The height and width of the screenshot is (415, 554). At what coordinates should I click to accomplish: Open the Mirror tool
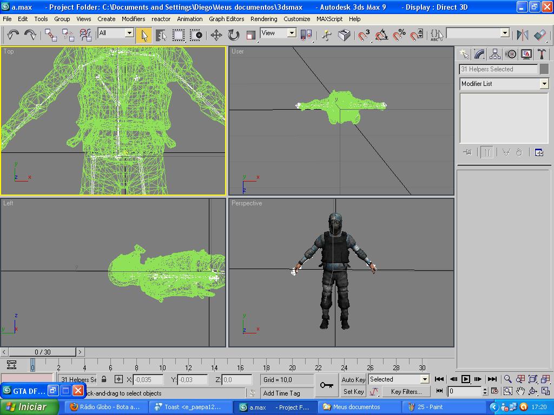tap(522, 35)
